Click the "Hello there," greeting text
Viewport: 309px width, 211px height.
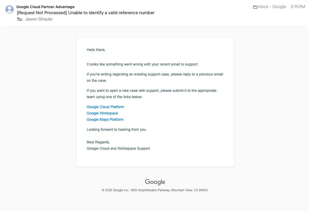point(96,50)
